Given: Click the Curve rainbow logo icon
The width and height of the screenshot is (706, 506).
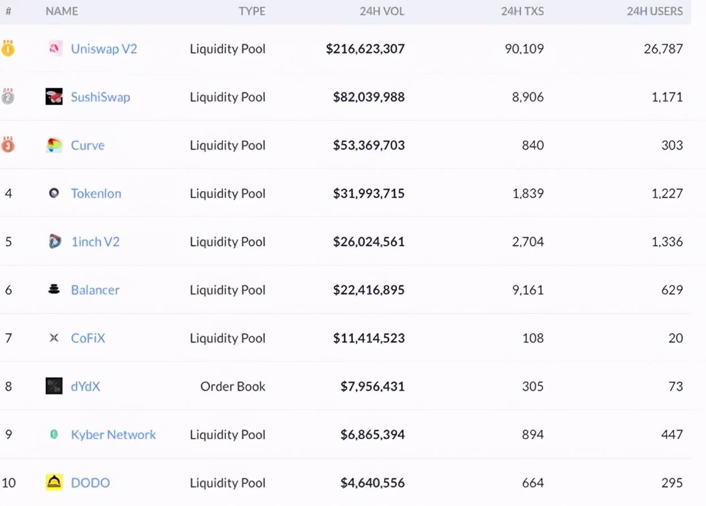Looking at the screenshot, I should coord(54,145).
